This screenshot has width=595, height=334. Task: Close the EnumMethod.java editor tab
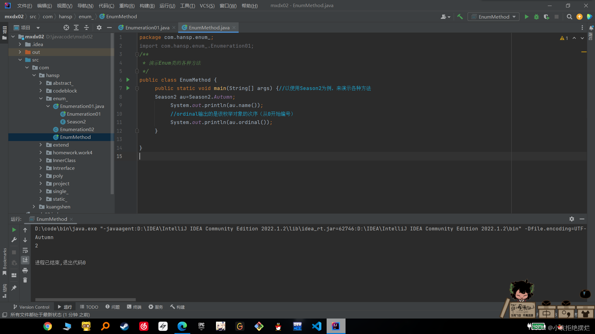coord(234,28)
